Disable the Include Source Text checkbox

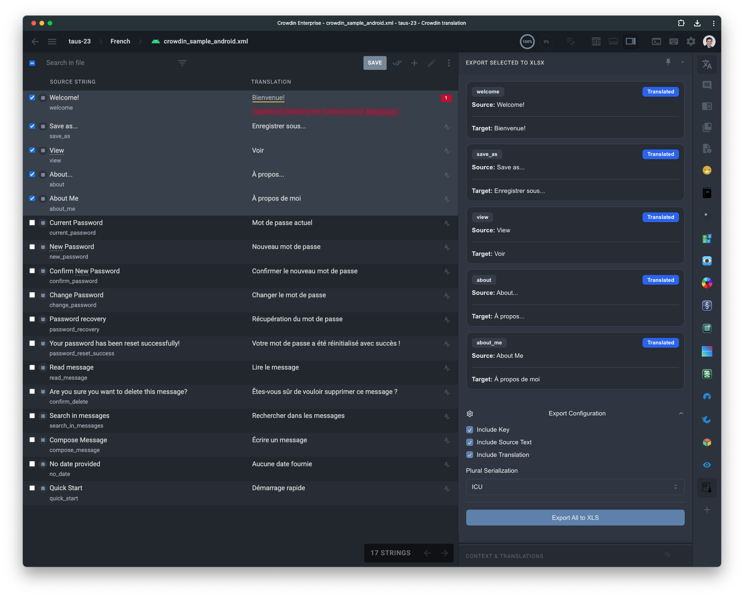click(470, 442)
